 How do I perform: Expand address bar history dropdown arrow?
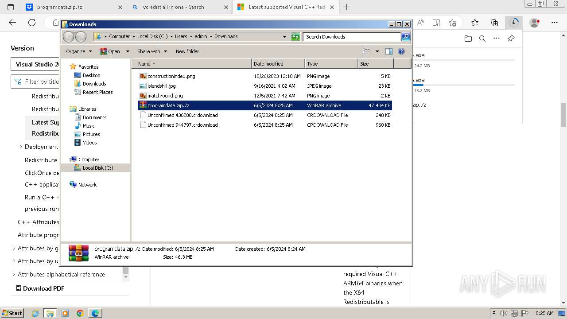coord(284,37)
